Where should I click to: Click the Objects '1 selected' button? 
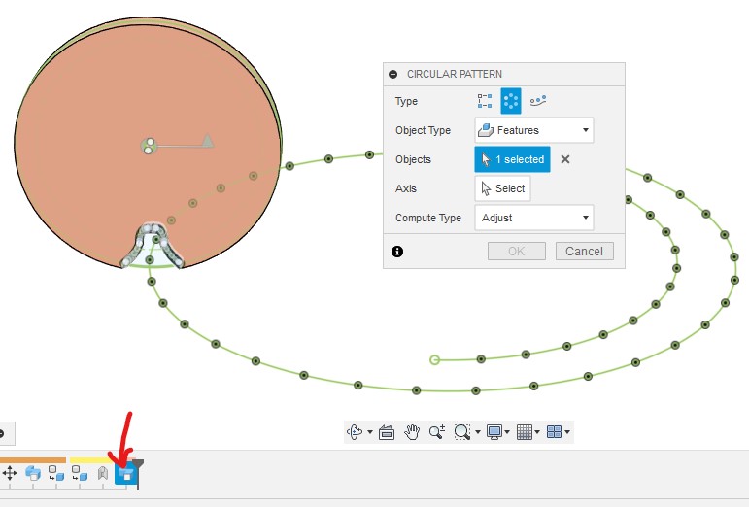512,159
